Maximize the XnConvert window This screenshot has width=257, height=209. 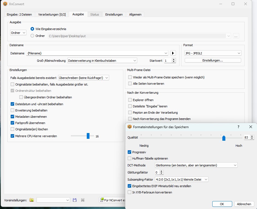point(233,4)
